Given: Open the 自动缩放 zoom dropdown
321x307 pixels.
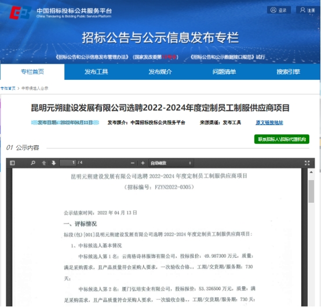Looking at the screenshot, I should point(171,163).
